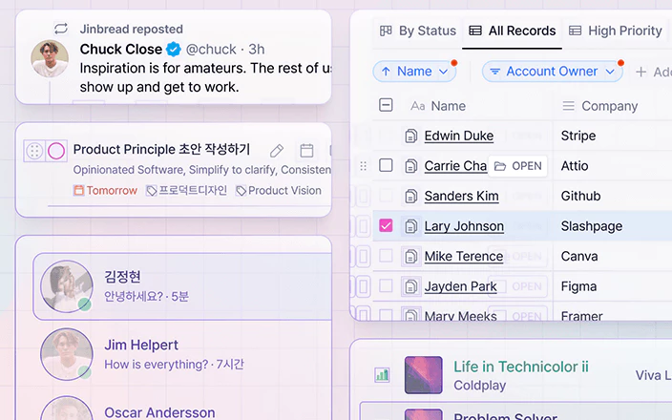Click the now-playing bars icon beside Life in Technicolor ii

coord(382,375)
